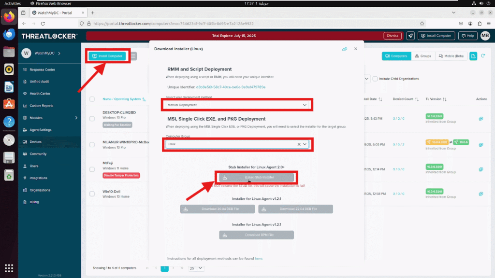
Task: Export computers list with teal file icon
Action: pyautogui.click(x=473, y=56)
